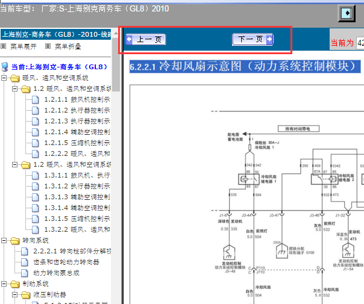
Task: Open document 1.3.2.2 暖风、通风和
Action: pyautogui.click(x=77, y=229)
